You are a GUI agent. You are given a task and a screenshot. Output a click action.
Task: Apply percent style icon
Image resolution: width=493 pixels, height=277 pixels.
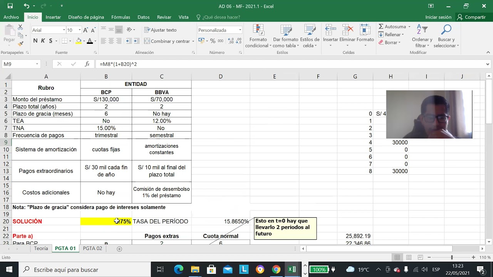(x=213, y=41)
